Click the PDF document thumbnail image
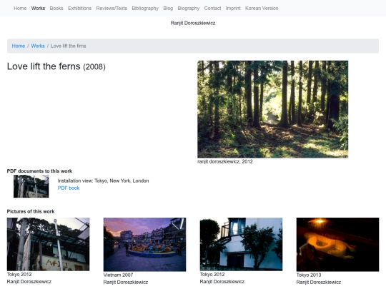This screenshot has height=289, width=386. (31, 186)
